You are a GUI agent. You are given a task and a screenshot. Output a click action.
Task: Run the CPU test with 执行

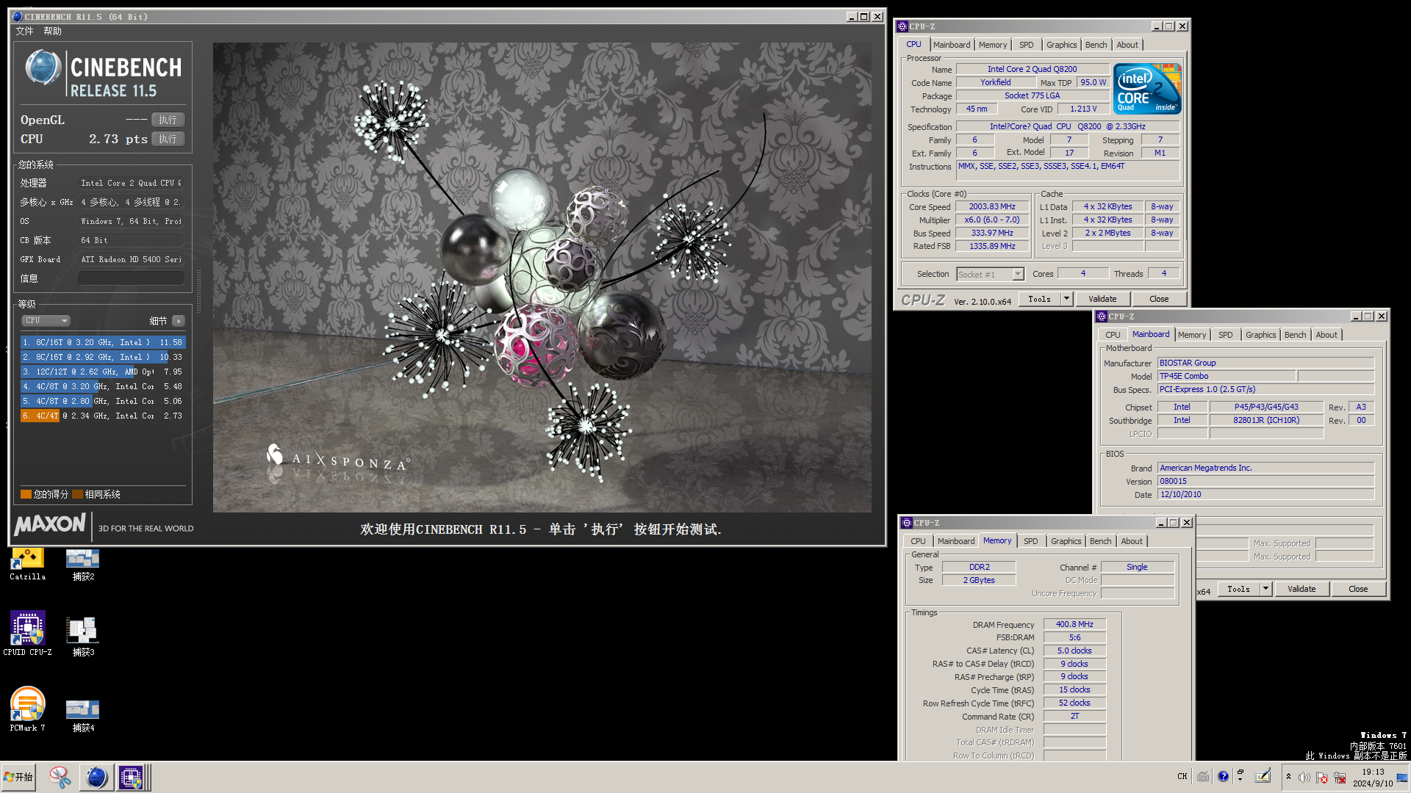pyautogui.click(x=168, y=139)
